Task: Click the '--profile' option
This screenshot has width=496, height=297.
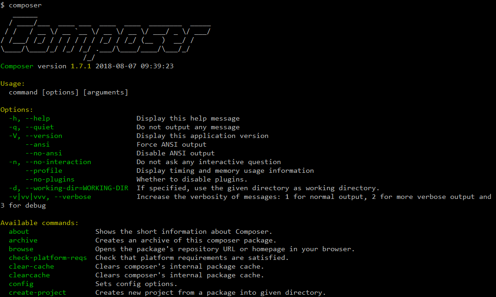Action: [x=44, y=170]
